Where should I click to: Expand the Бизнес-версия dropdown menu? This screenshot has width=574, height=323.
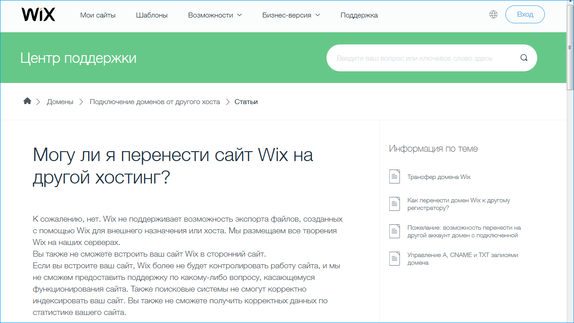pyautogui.click(x=291, y=15)
